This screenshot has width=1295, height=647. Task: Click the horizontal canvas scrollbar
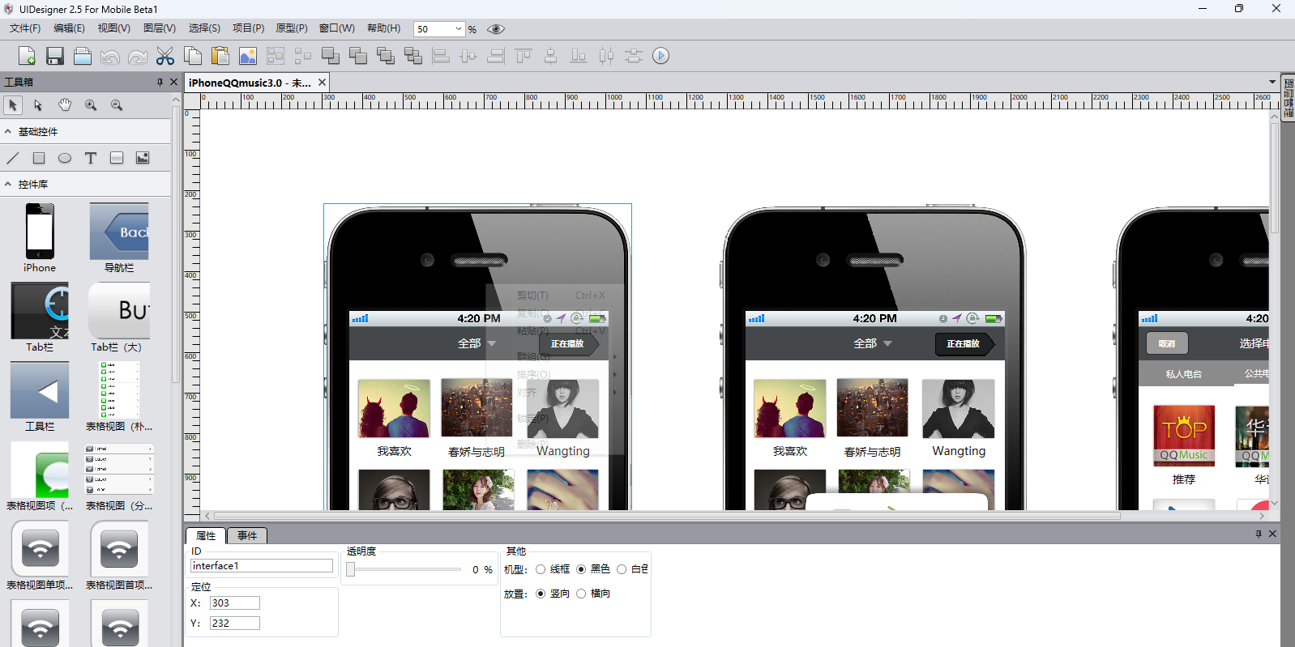click(x=666, y=516)
